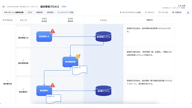
Task: Click the サブプロセス column header
Action: point(7,20)
